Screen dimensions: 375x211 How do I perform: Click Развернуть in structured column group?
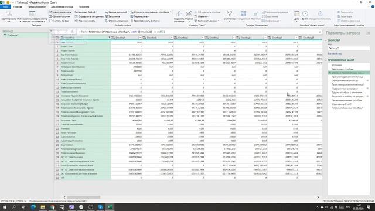pos(345,12)
